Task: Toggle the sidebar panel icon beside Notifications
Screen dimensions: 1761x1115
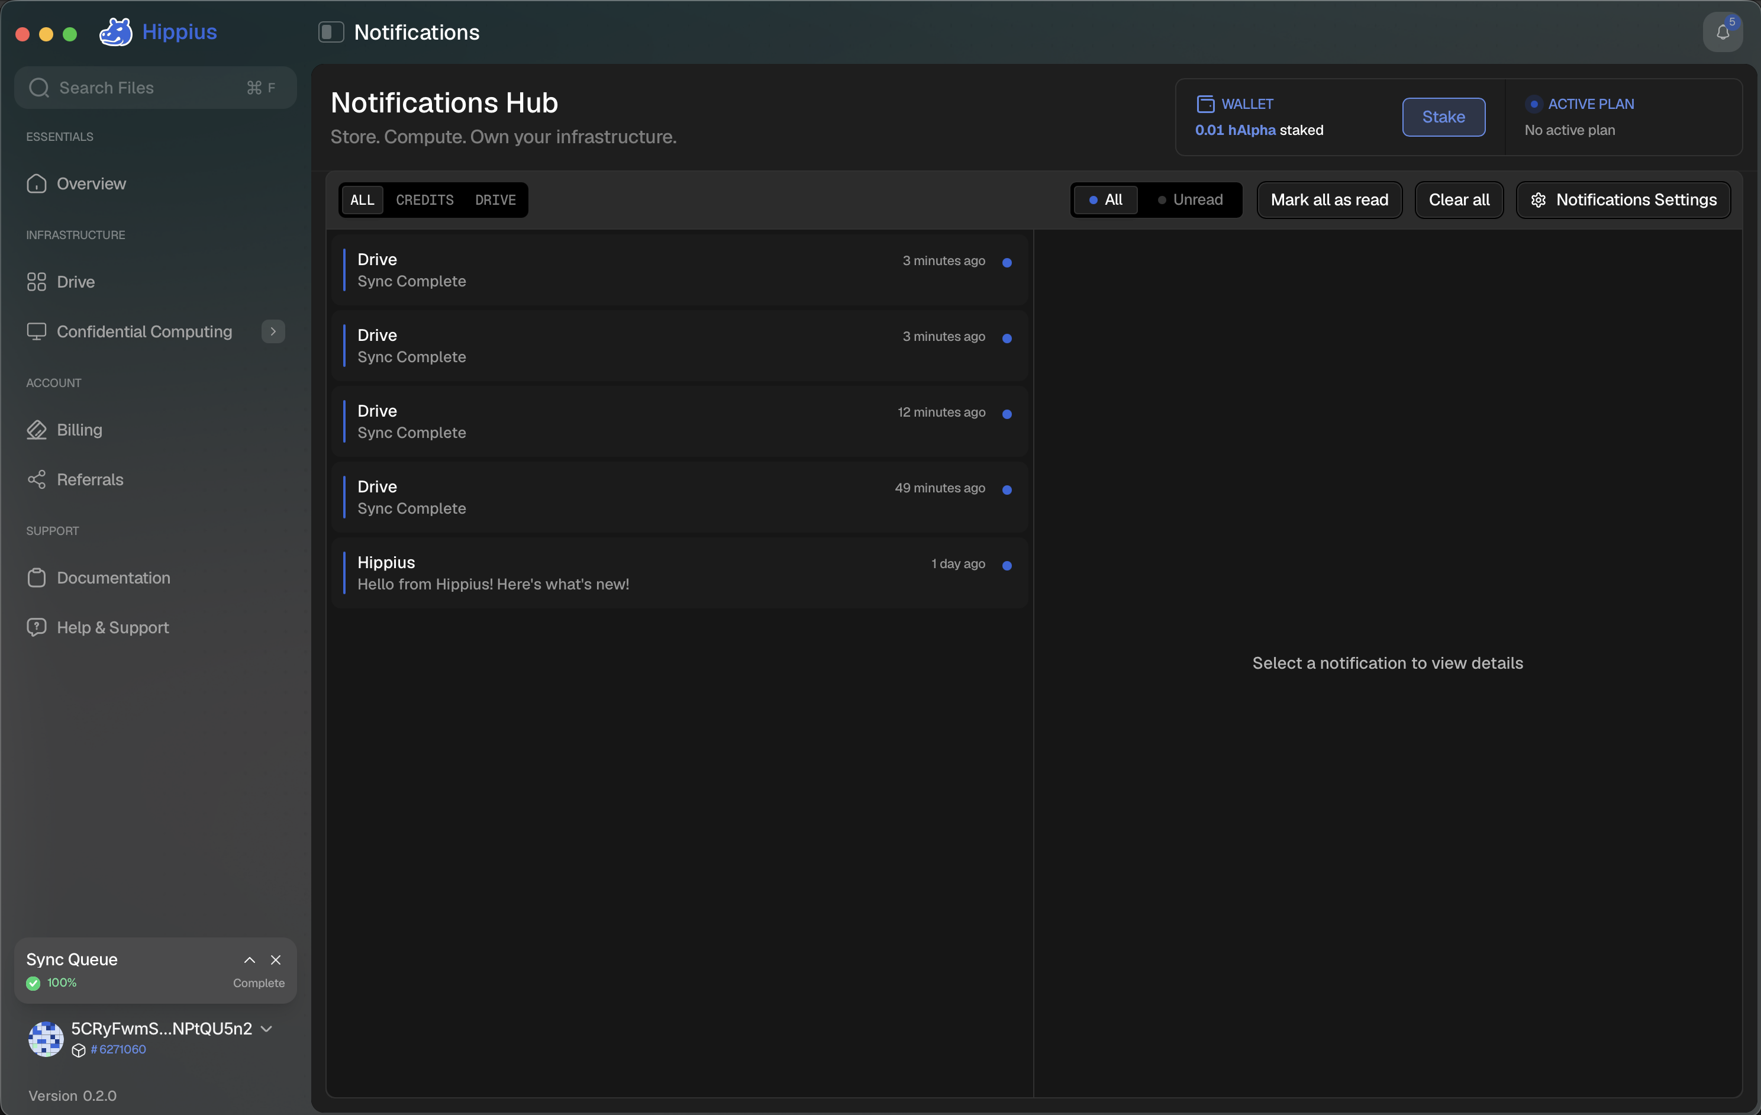Action: tap(331, 31)
